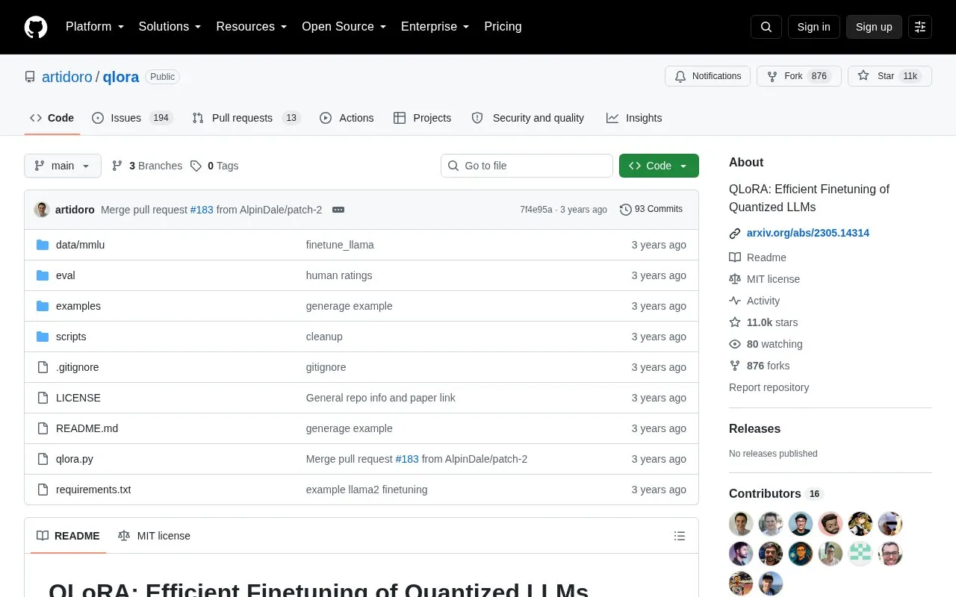Expand the Resources menu
The image size is (956, 597).
tap(252, 27)
